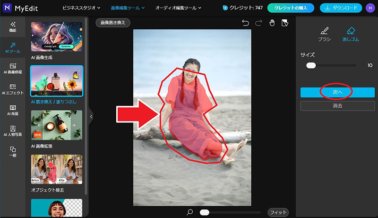Screen dimensions: 378x218
Task: Click the redo arrow icon
Action: click(x=258, y=23)
